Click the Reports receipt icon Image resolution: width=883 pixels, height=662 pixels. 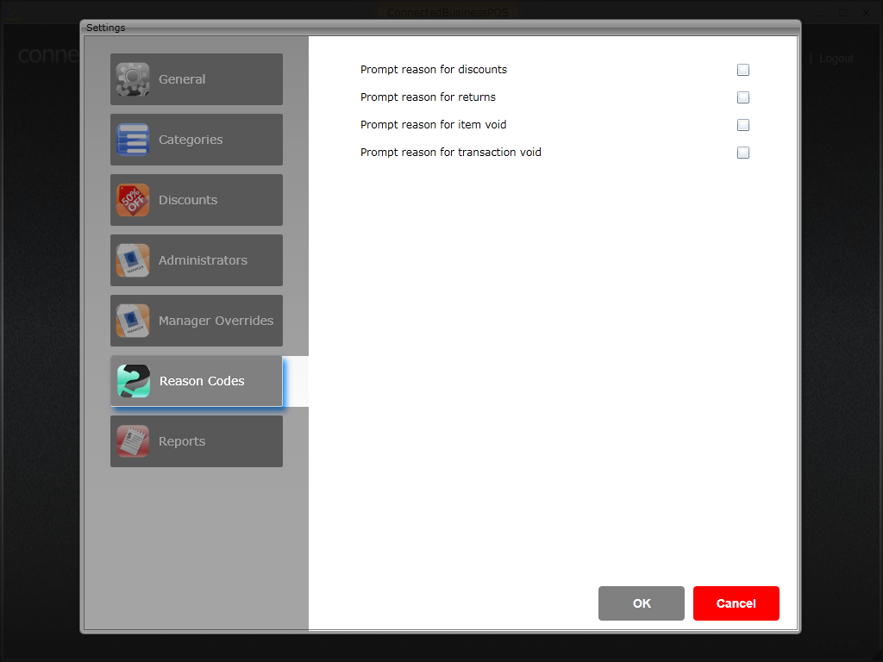point(133,441)
